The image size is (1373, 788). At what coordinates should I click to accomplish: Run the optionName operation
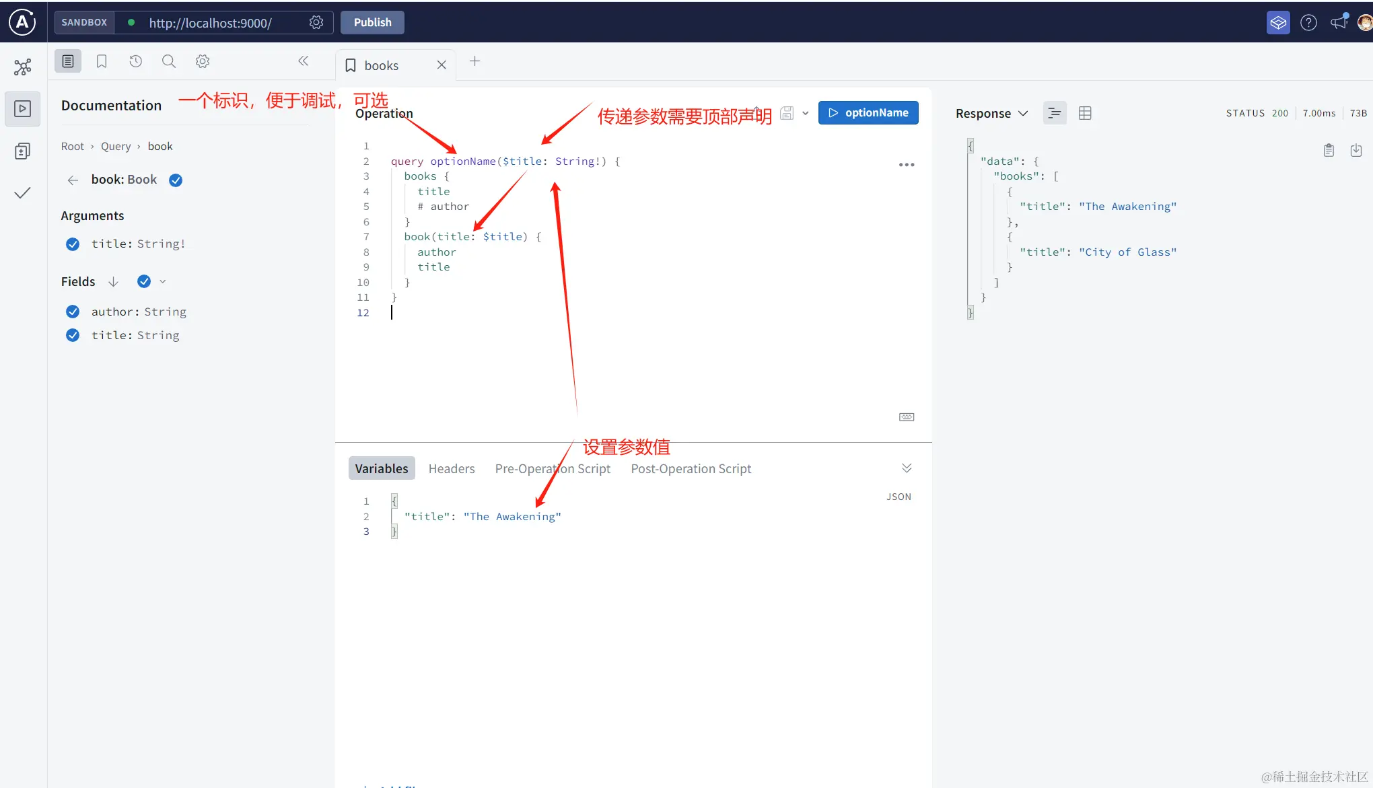(x=868, y=112)
